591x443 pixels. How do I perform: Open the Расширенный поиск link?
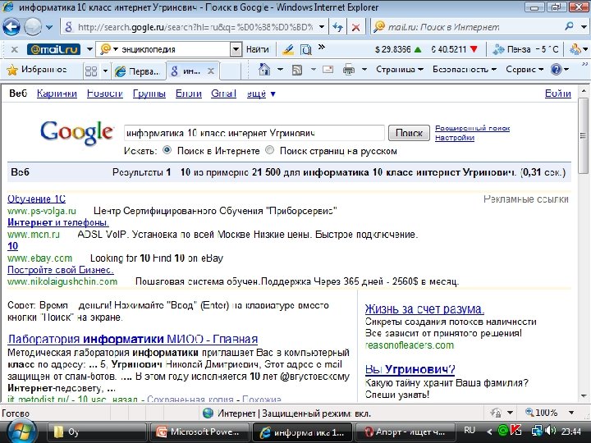[472, 128]
